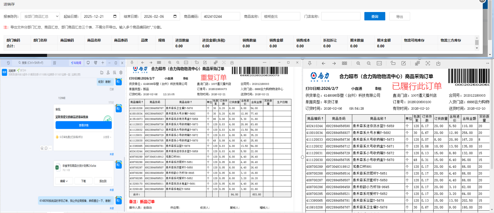Image resolution: width=494 pixels, height=213 pixels.
Task: Zoom in using right viewer magnifier plus
Action: click(358, 63)
